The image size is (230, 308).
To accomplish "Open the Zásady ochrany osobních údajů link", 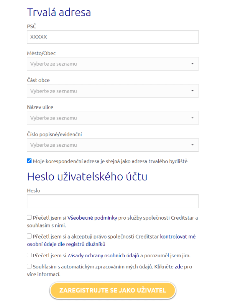I will click(103, 255).
